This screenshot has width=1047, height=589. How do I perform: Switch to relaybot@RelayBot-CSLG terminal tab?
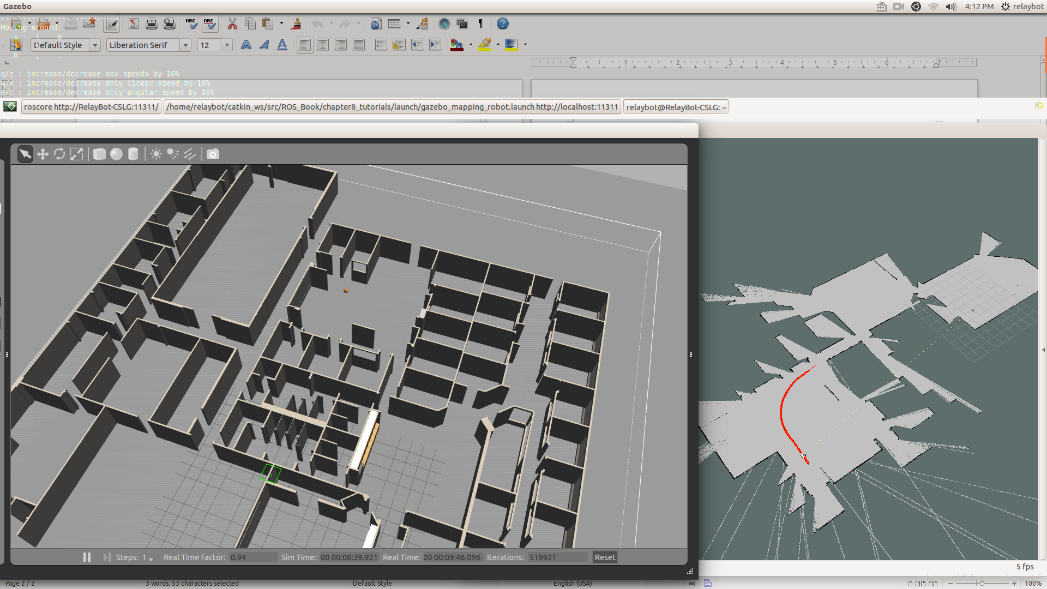pos(676,107)
